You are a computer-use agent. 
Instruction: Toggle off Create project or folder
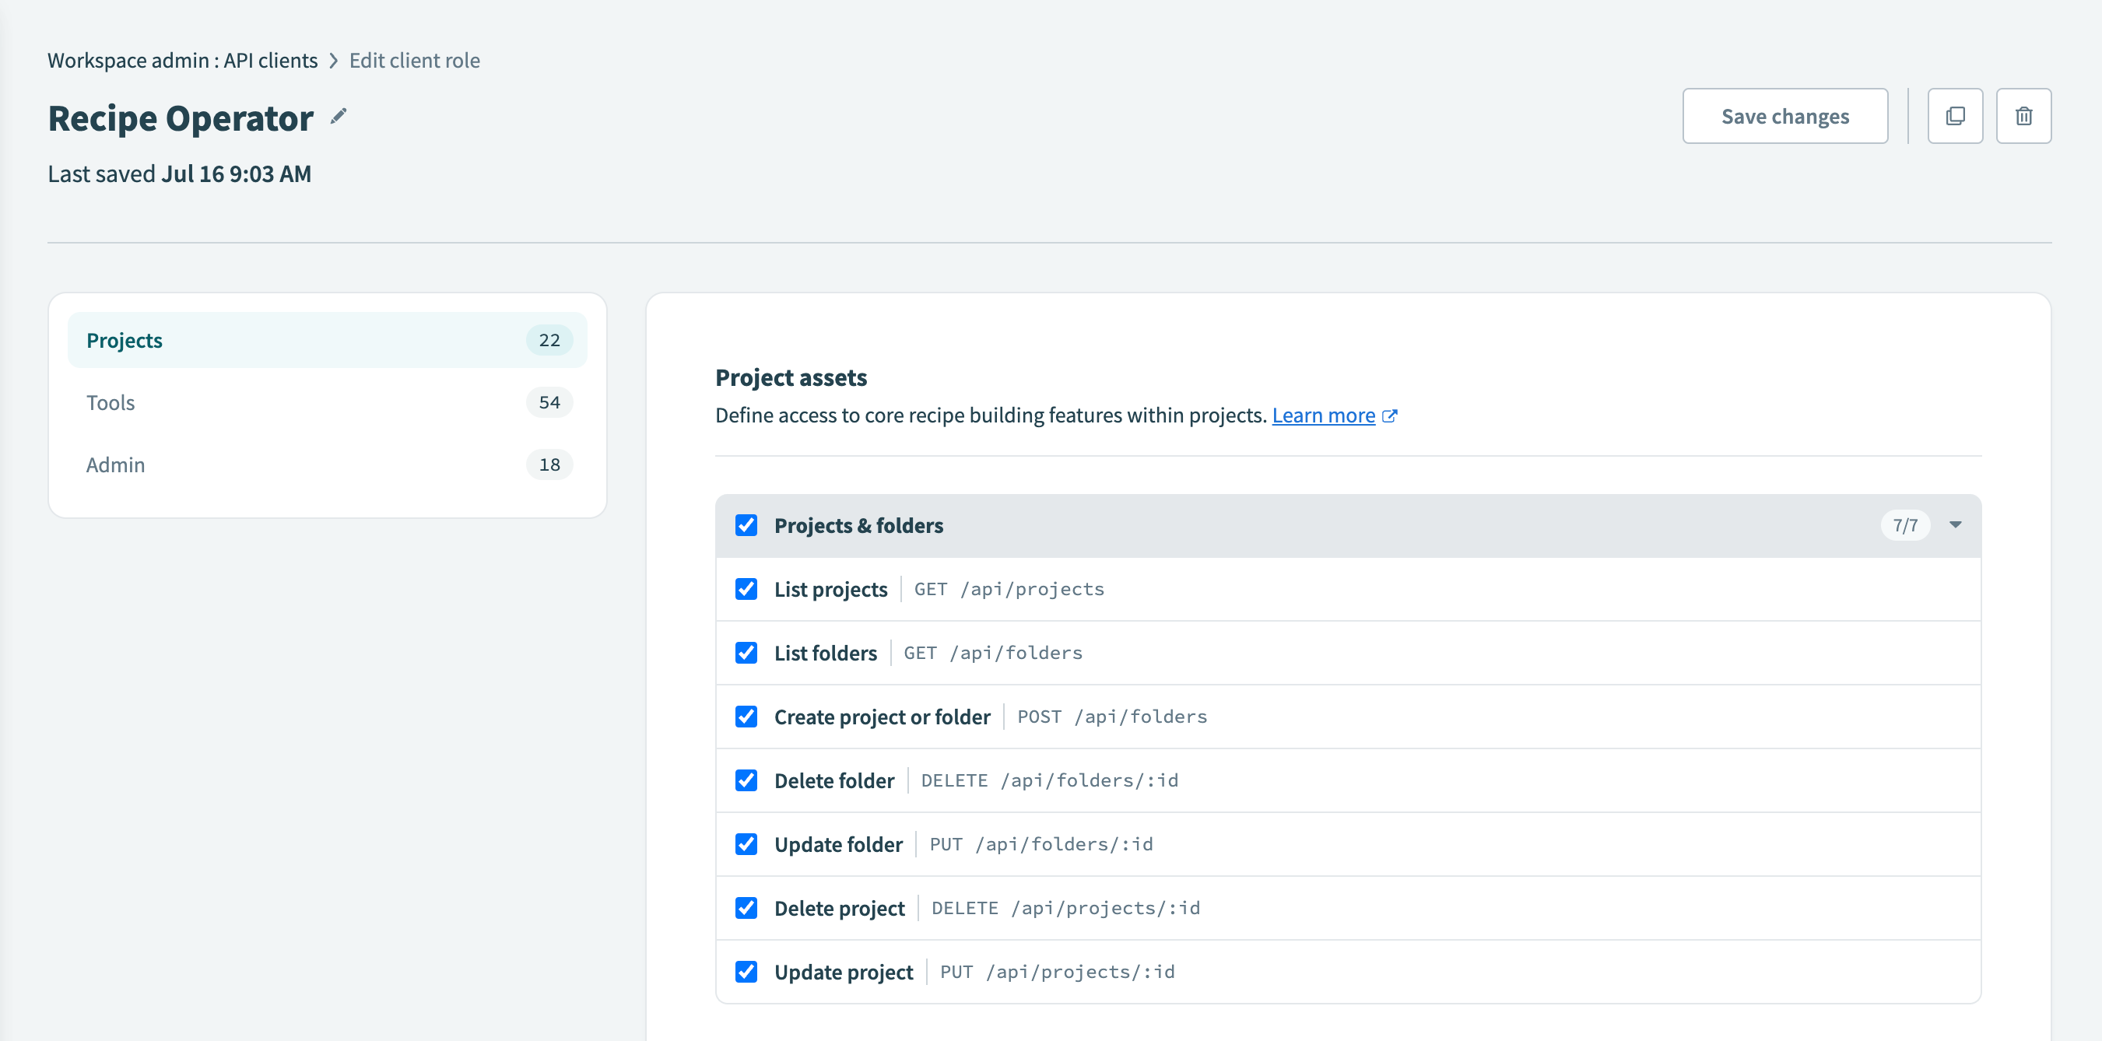coord(746,717)
